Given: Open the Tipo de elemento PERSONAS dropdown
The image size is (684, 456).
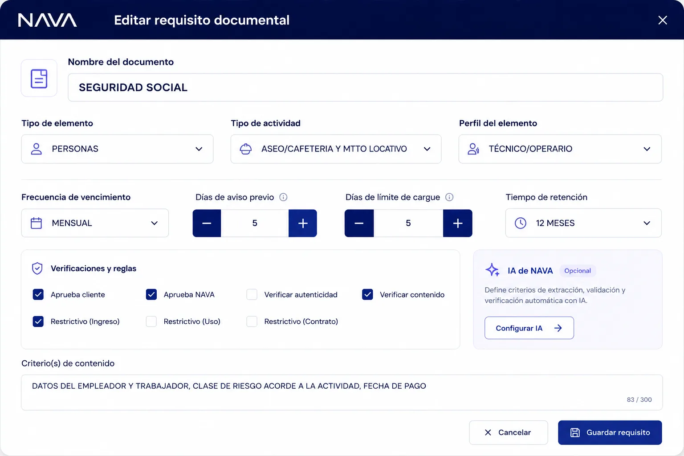Looking at the screenshot, I should coord(117,149).
